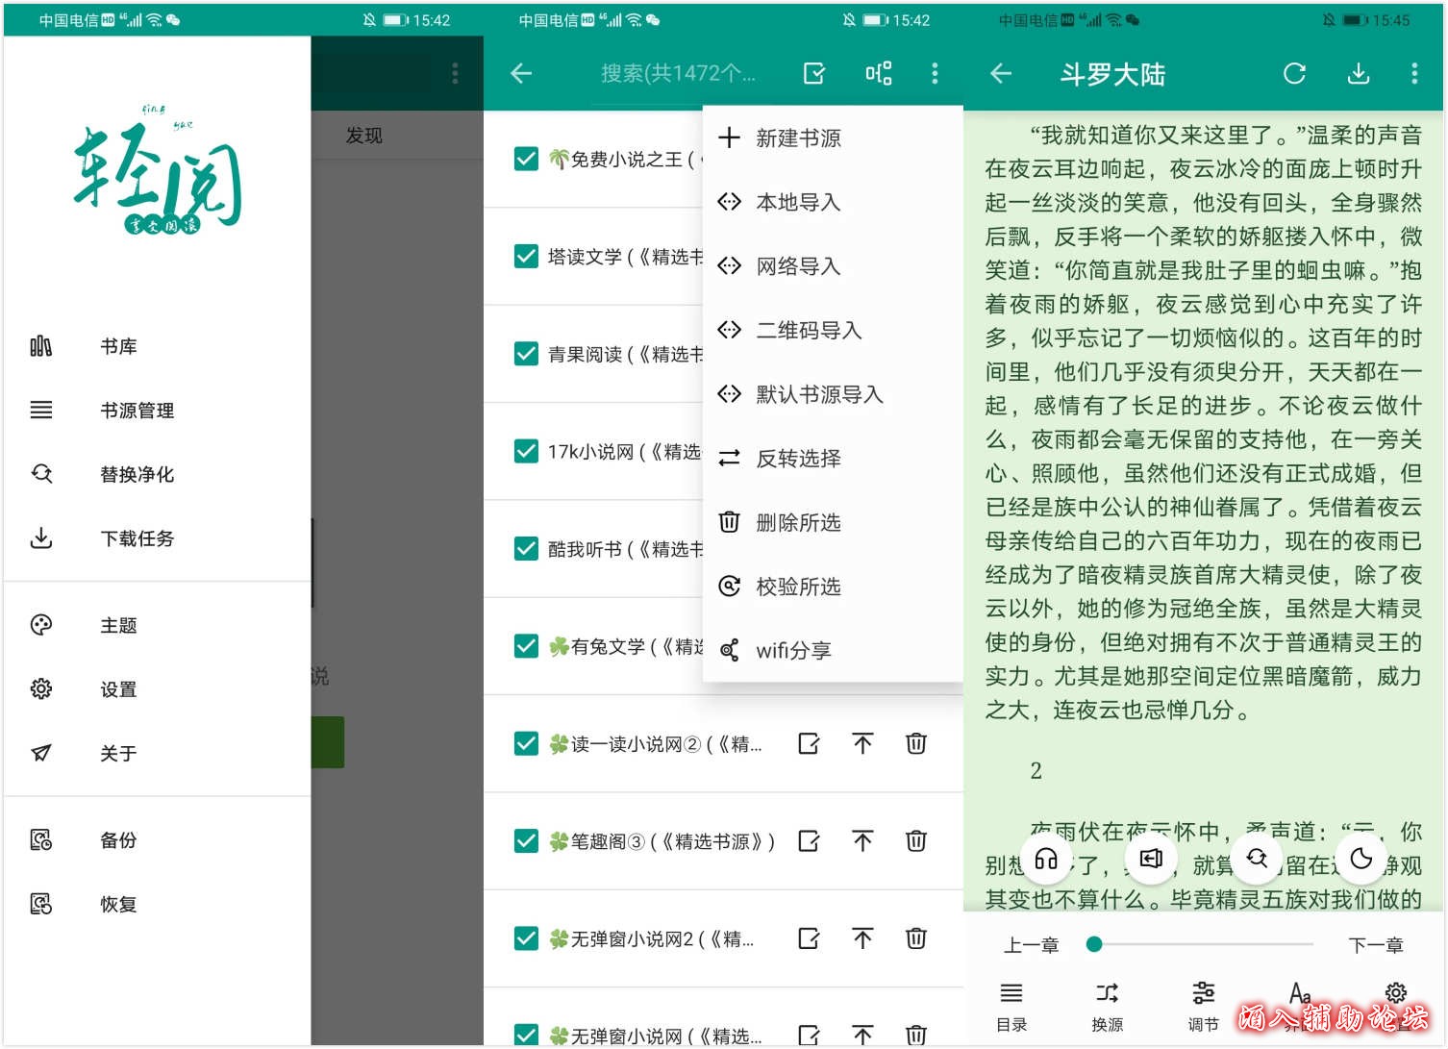Select 校验所选 from menu
Screen dimensions: 1448x1049
pos(833,587)
